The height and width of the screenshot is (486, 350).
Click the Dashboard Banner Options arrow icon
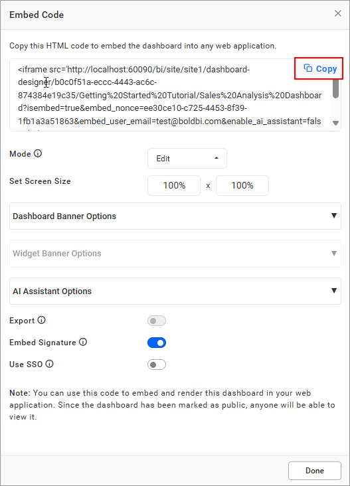tap(334, 216)
